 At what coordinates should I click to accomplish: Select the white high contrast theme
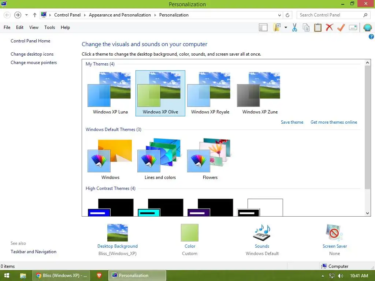260,207
